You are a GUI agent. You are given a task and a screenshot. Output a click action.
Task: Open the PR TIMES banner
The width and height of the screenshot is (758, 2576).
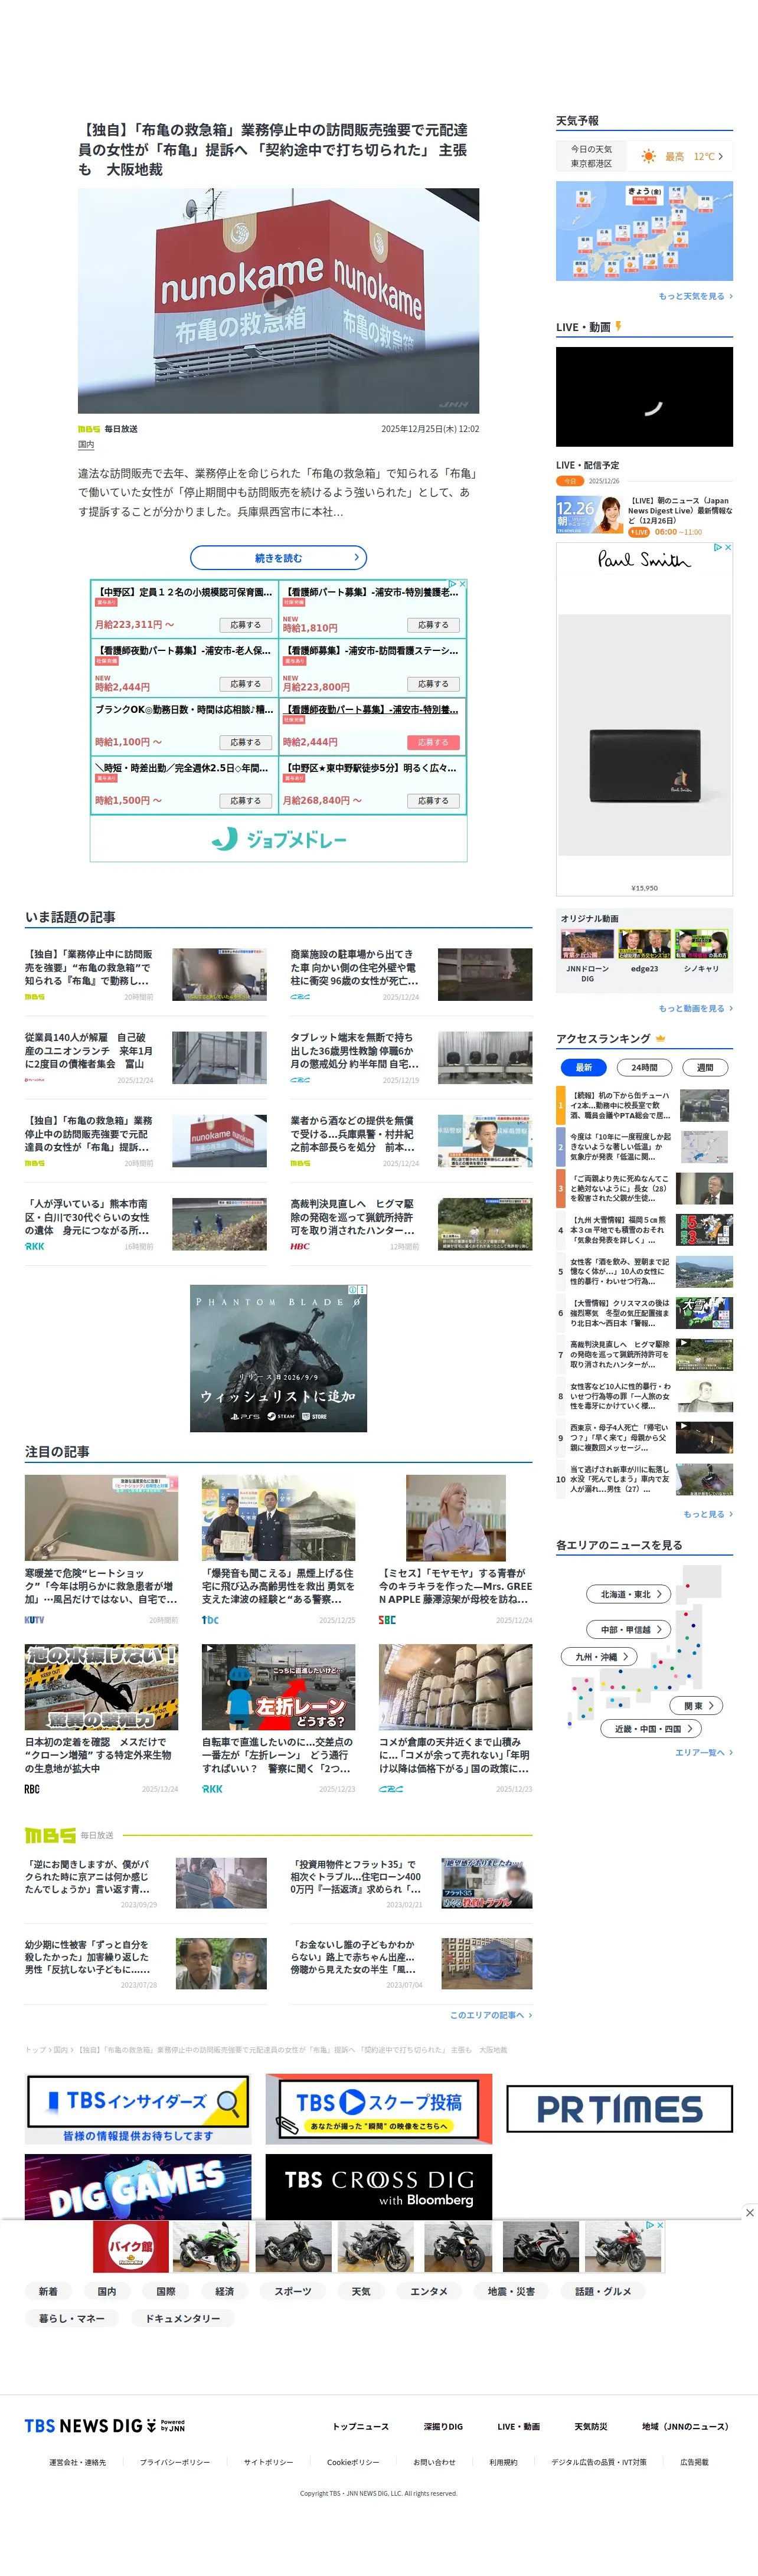point(619,2108)
